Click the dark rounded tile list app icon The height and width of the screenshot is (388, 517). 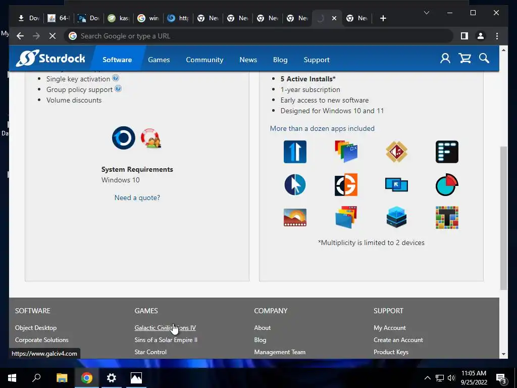point(447,152)
